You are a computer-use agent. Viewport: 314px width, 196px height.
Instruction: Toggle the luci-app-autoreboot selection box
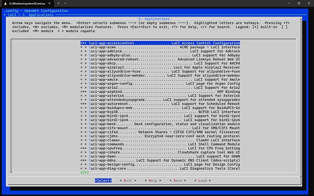click(84, 104)
